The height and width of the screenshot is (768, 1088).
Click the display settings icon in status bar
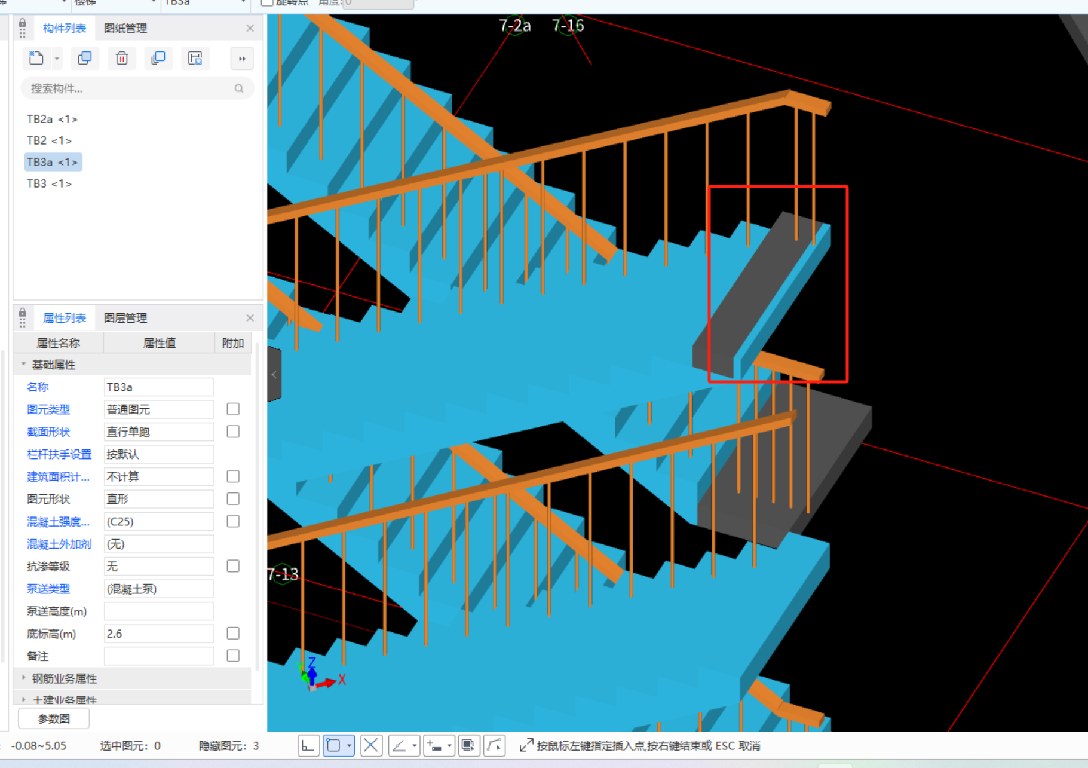[x=468, y=745]
